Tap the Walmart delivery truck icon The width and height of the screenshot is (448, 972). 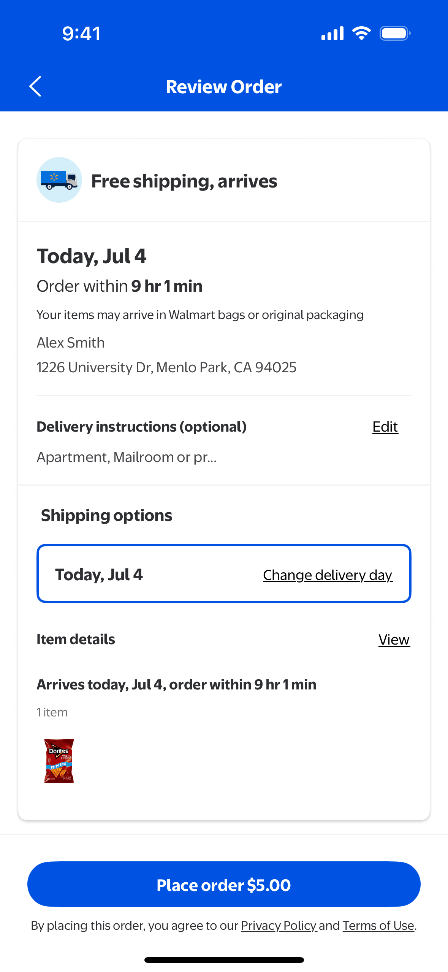click(x=59, y=180)
